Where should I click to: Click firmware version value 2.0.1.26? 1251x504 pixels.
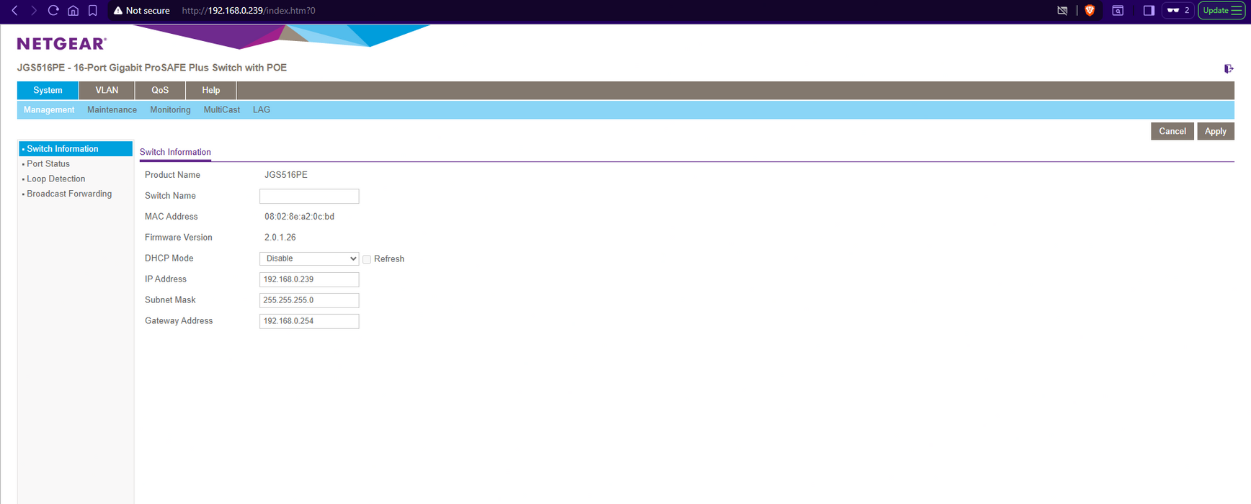click(x=280, y=238)
